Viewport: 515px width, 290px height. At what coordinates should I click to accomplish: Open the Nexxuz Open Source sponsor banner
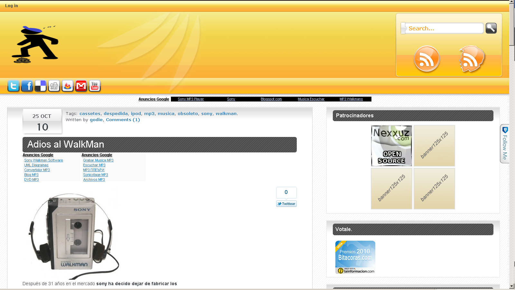[x=391, y=146]
